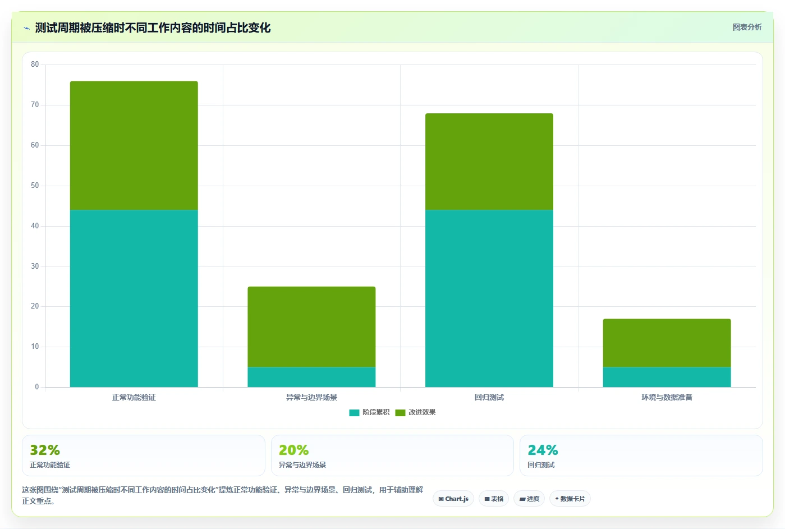The width and height of the screenshot is (785, 529).
Task: Click the 32% stat card value
Action: (45, 450)
